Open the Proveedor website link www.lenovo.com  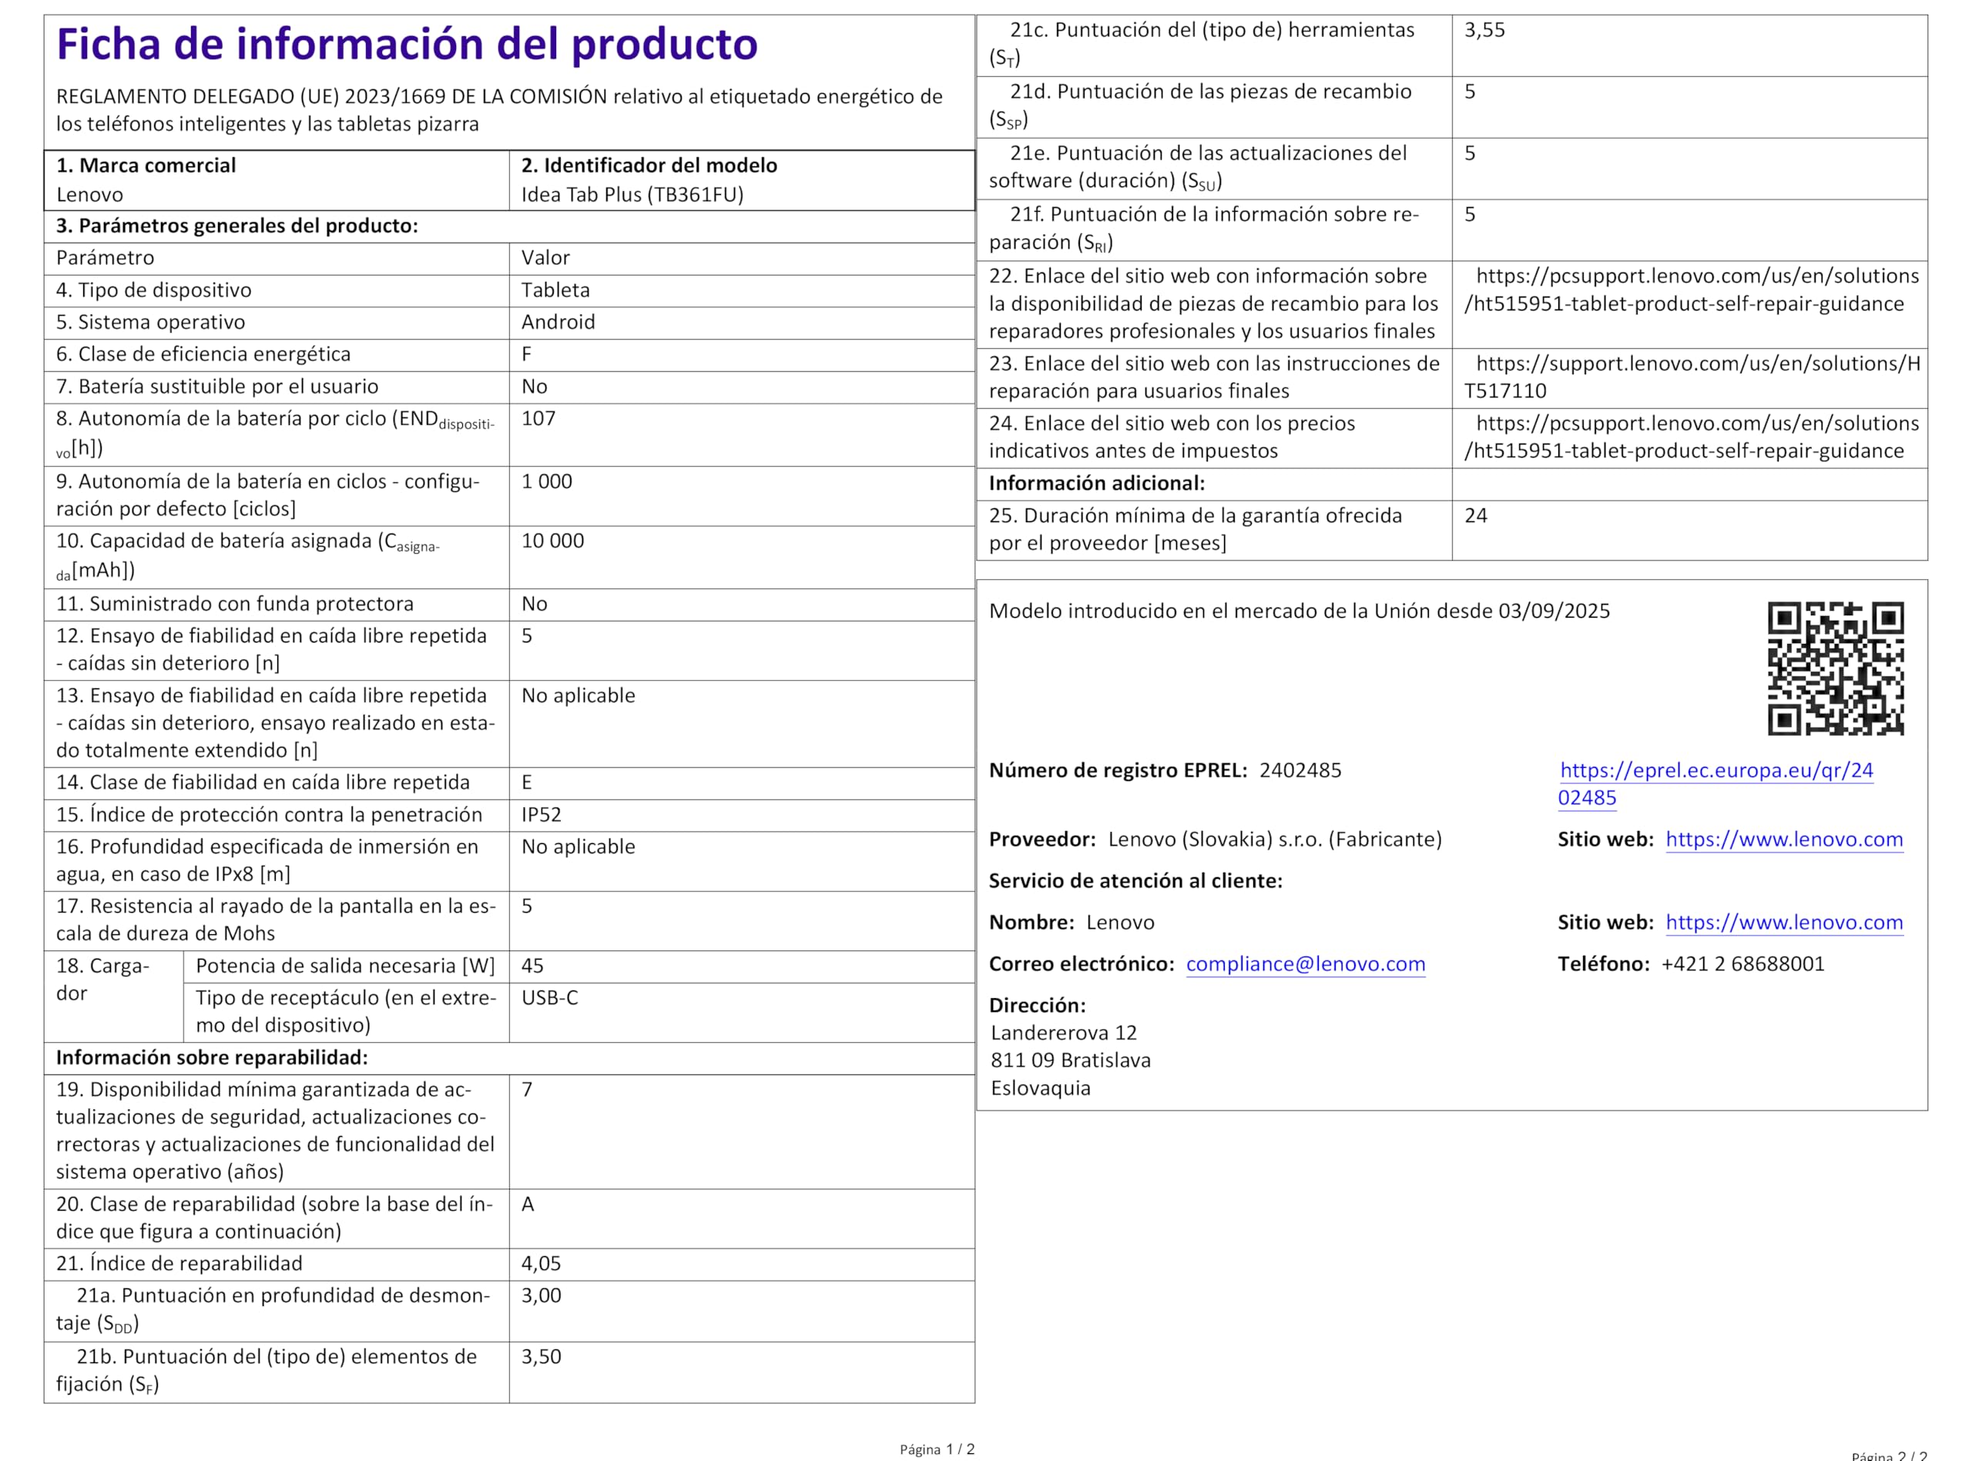click(1783, 839)
